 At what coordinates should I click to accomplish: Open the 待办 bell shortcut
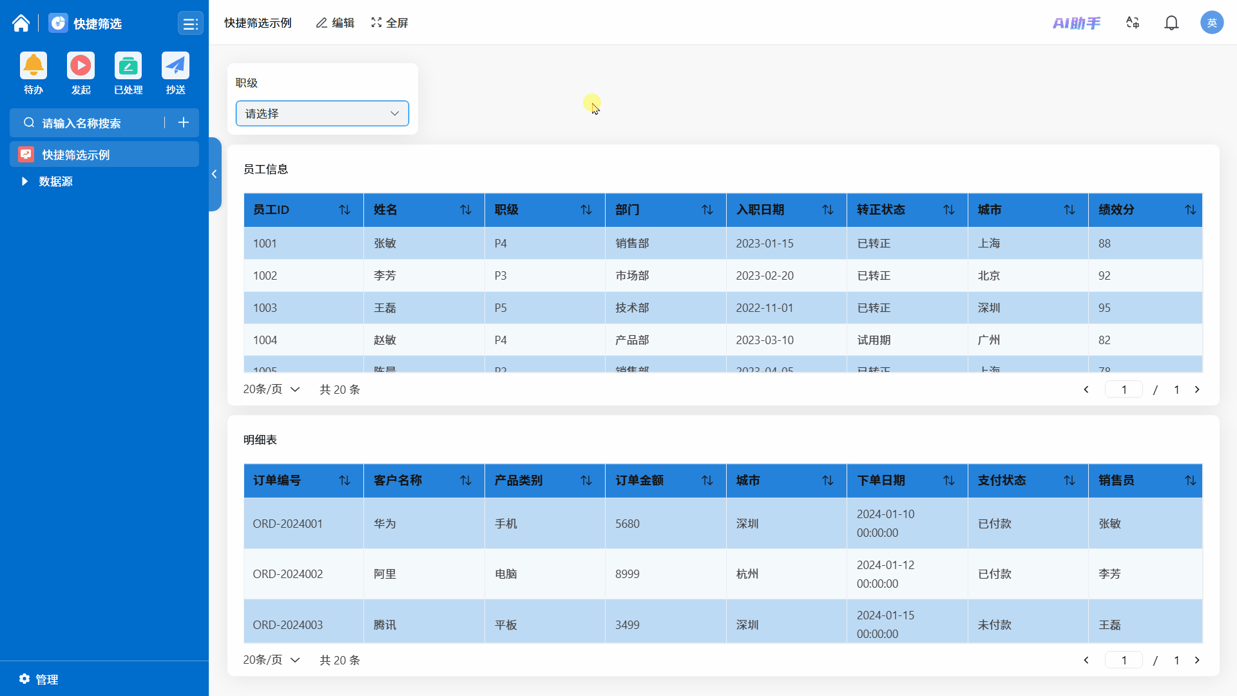point(34,66)
